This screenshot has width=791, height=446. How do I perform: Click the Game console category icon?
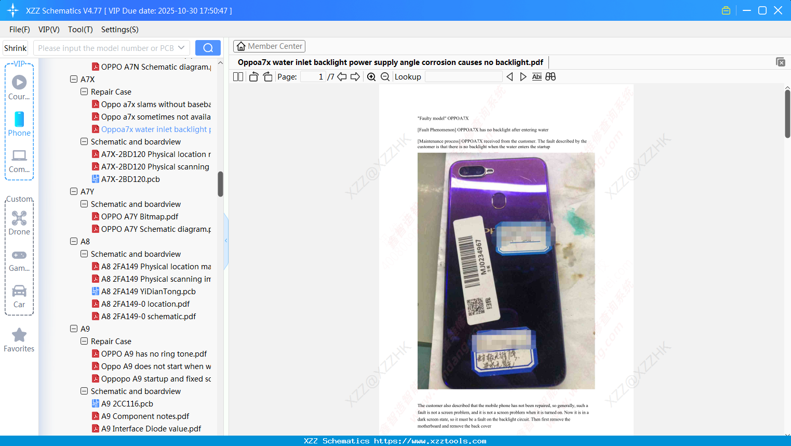(19, 258)
